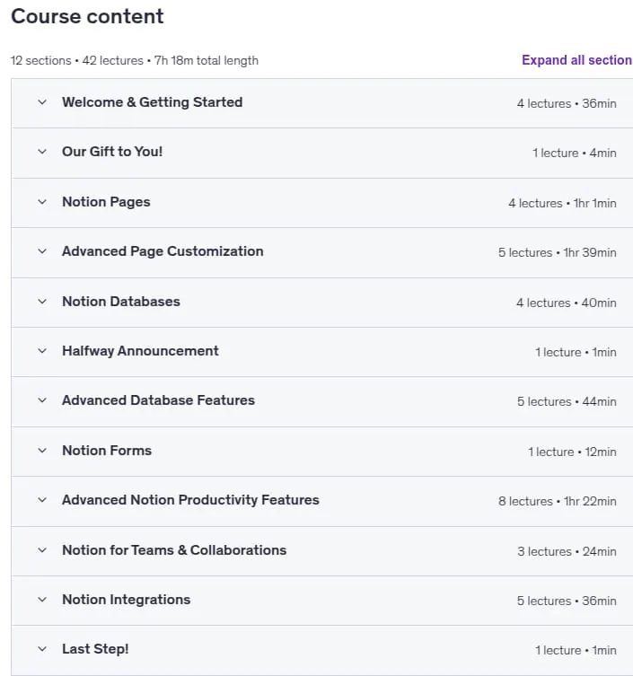Expand the Advanced Page Customization chevron
The image size is (633, 676).
[x=42, y=251]
